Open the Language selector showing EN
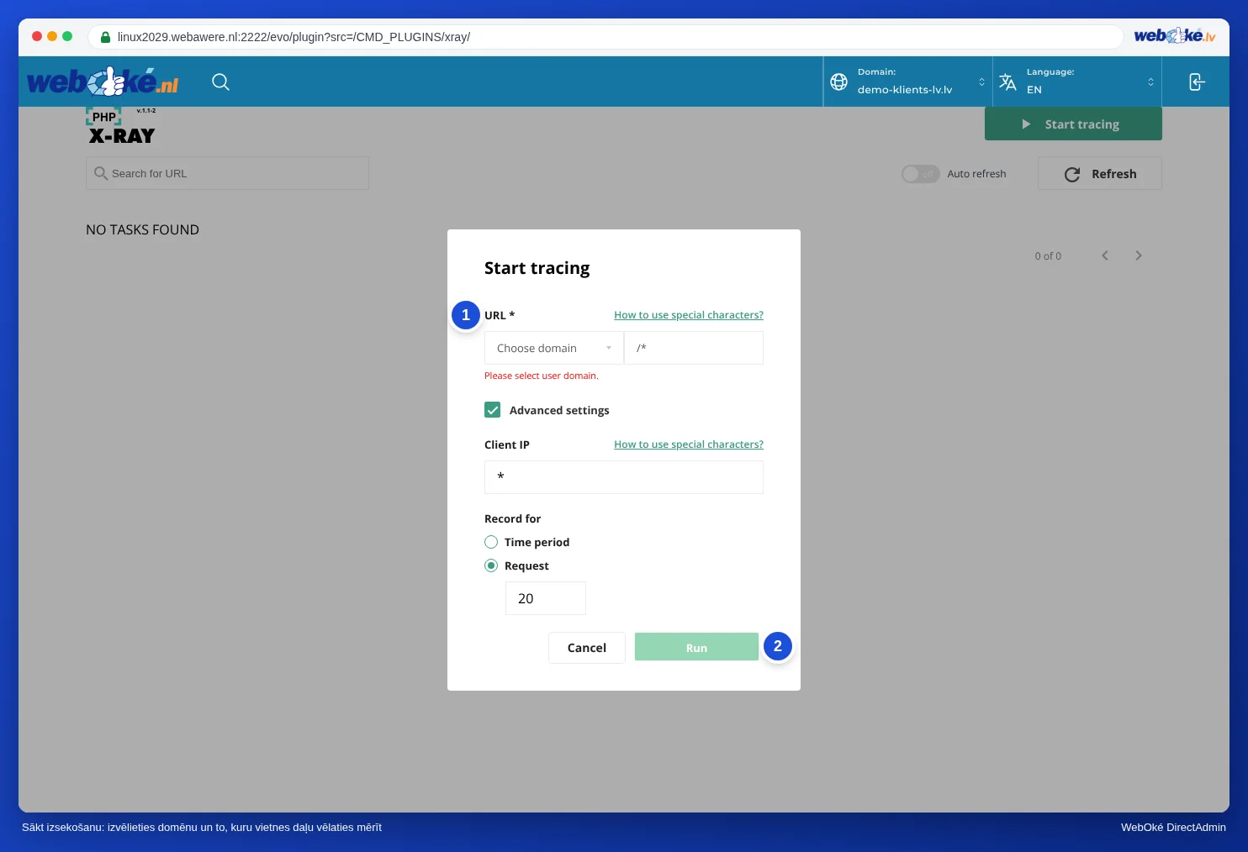Viewport: 1248px width, 852px height. (1077, 82)
